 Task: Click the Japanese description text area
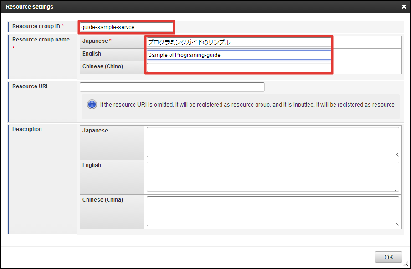coord(273,142)
